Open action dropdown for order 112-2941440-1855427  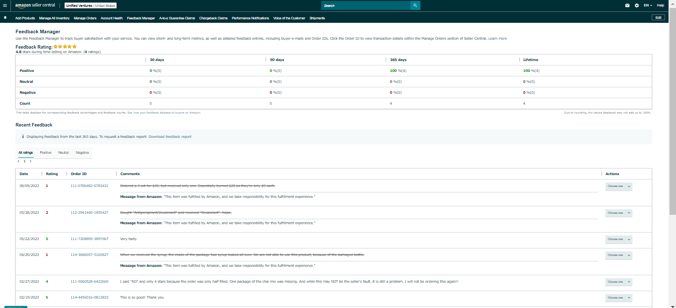(x=618, y=213)
